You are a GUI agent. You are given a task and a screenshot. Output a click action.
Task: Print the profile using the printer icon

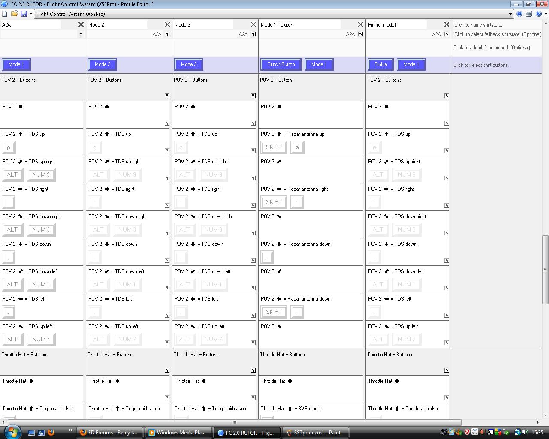529,14
